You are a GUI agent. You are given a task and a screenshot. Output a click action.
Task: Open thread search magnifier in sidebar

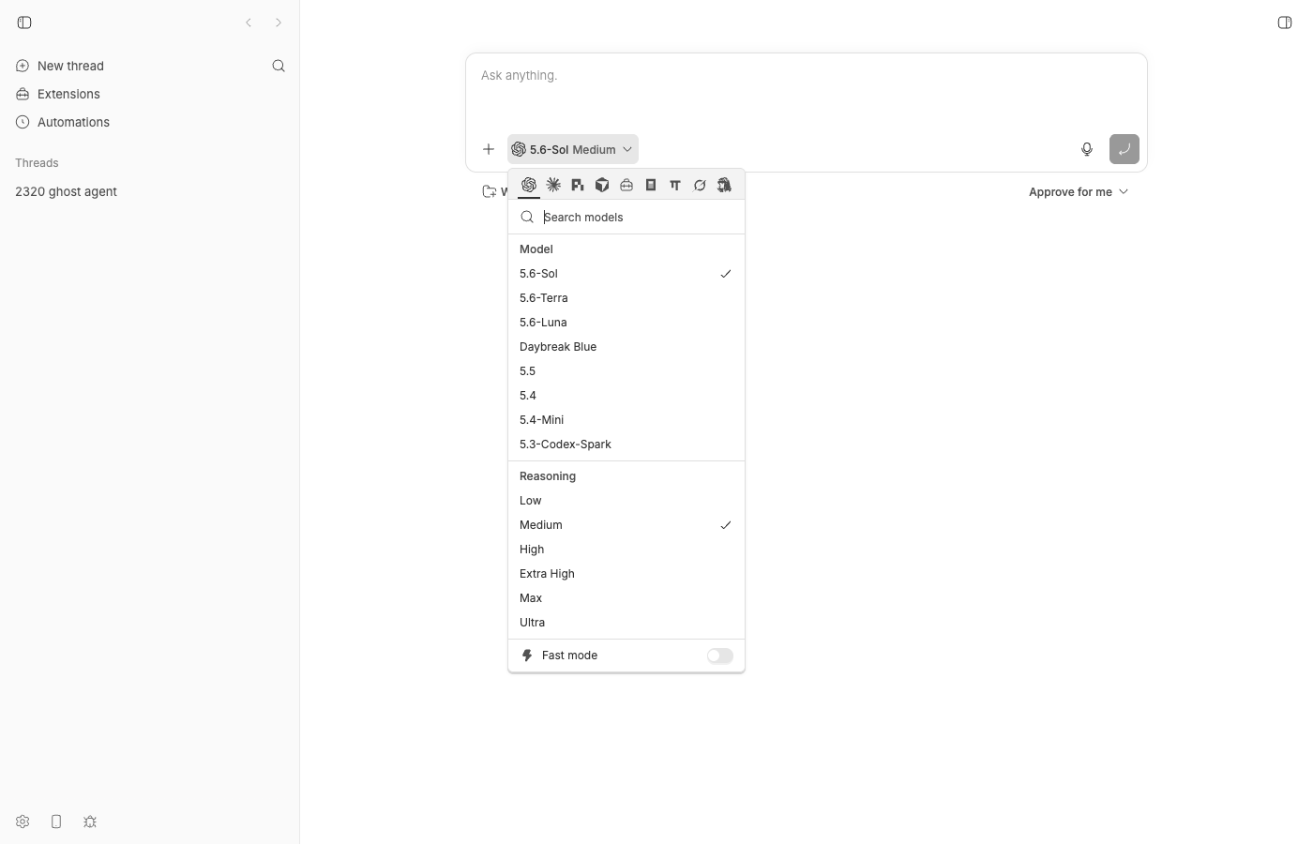[279, 66]
